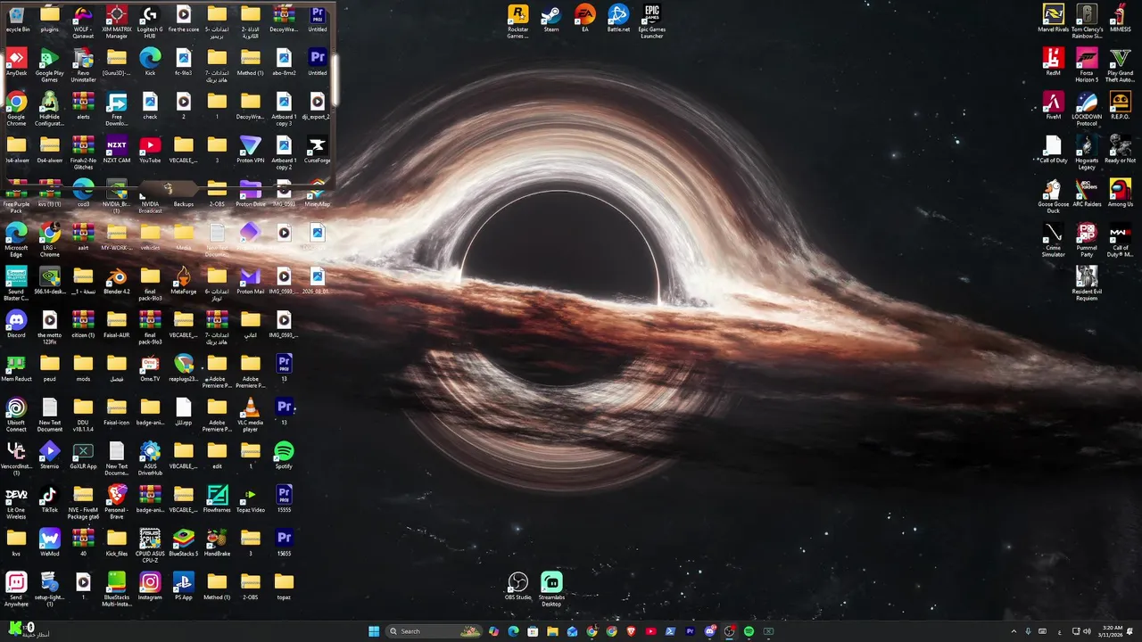Open the GoXLR App desktop icon

pos(83,457)
